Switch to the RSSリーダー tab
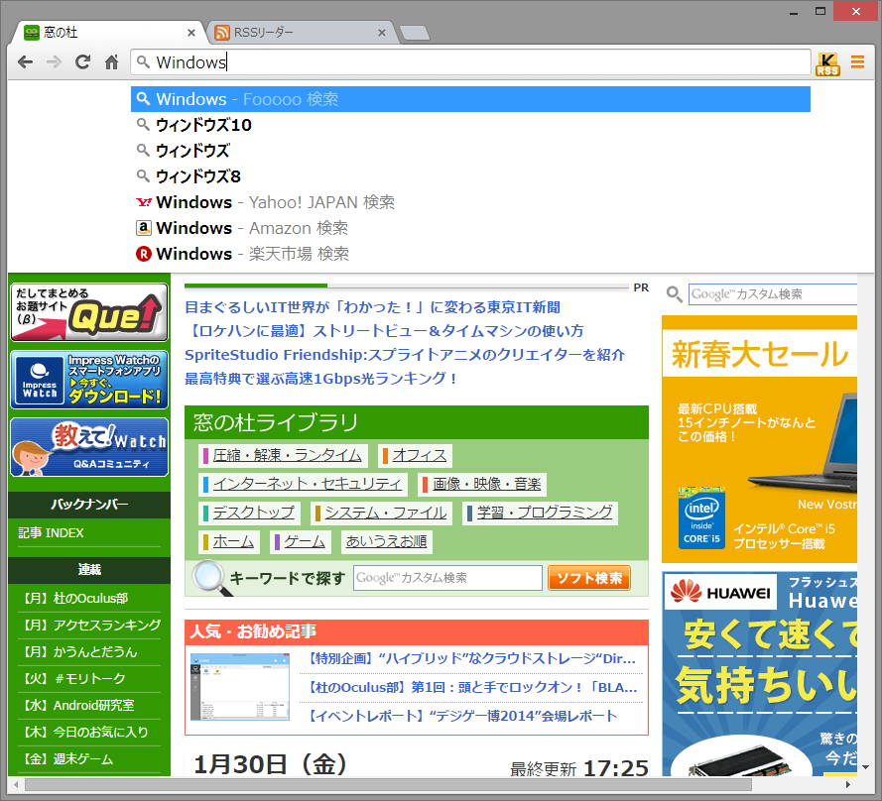Viewport: 882px width, 801px height. coord(300,33)
